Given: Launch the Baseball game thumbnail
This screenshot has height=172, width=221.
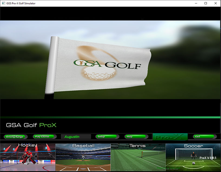Looking at the screenshot, I should 83,157.
